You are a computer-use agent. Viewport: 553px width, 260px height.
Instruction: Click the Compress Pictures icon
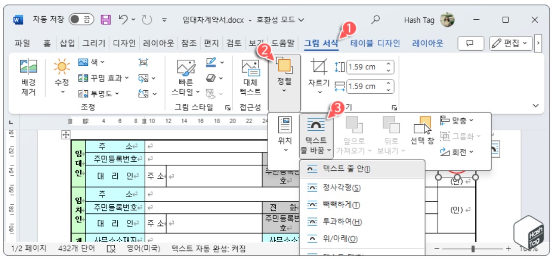(x=143, y=62)
